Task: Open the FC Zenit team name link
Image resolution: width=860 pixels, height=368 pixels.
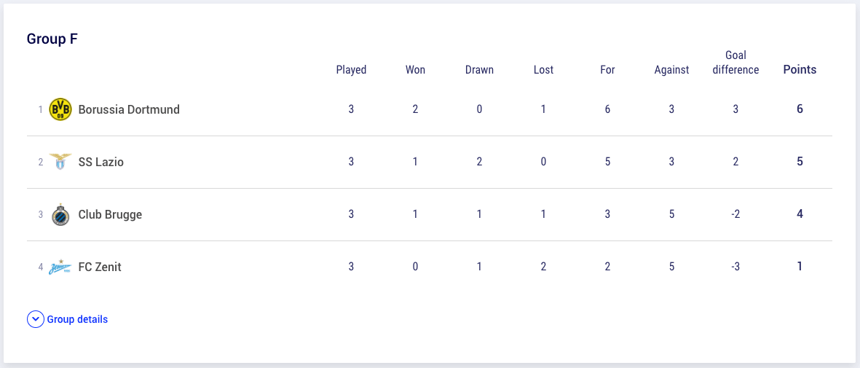Action: click(100, 267)
